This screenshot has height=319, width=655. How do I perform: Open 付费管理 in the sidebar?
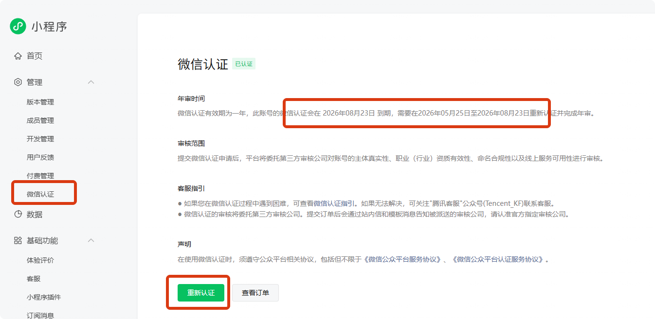40,176
